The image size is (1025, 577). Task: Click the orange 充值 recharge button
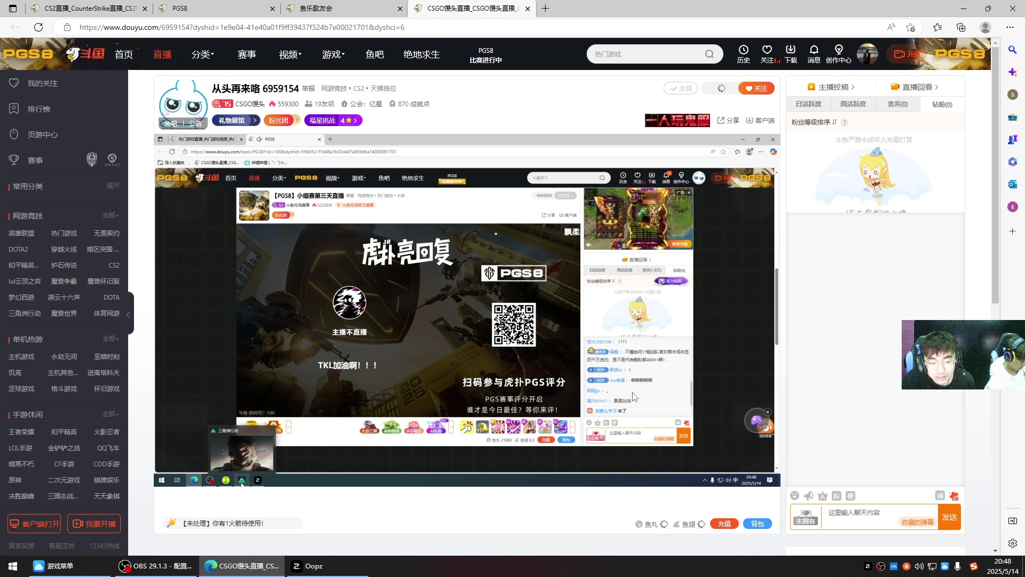tap(724, 524)
